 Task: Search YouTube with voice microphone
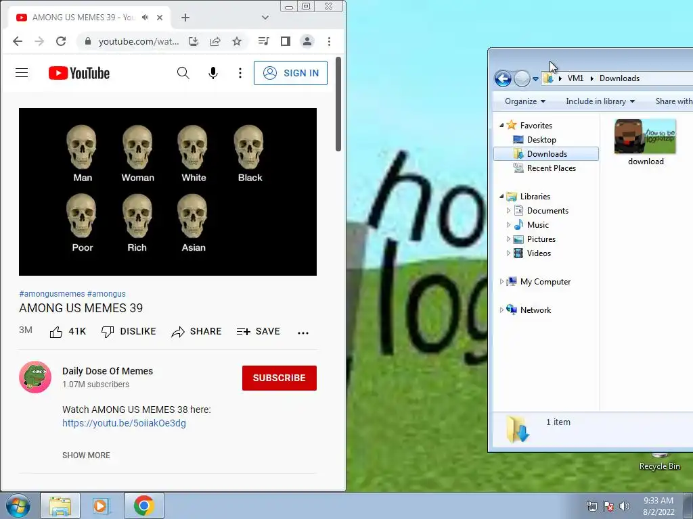click(x=213, y=73)
